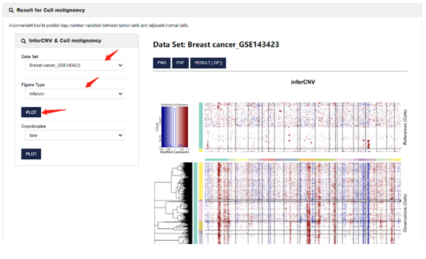Click the Data Set chevron arrow
Screen dimensions: 426x259
click(x=121, y=65)
